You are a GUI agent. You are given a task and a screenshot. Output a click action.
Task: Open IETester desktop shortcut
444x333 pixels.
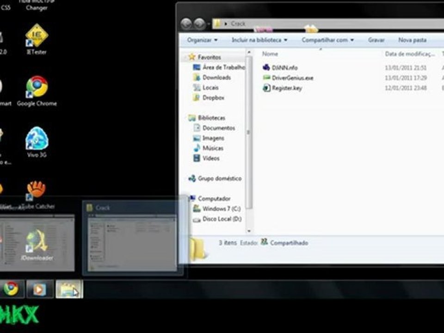click(x=37, y=39)
